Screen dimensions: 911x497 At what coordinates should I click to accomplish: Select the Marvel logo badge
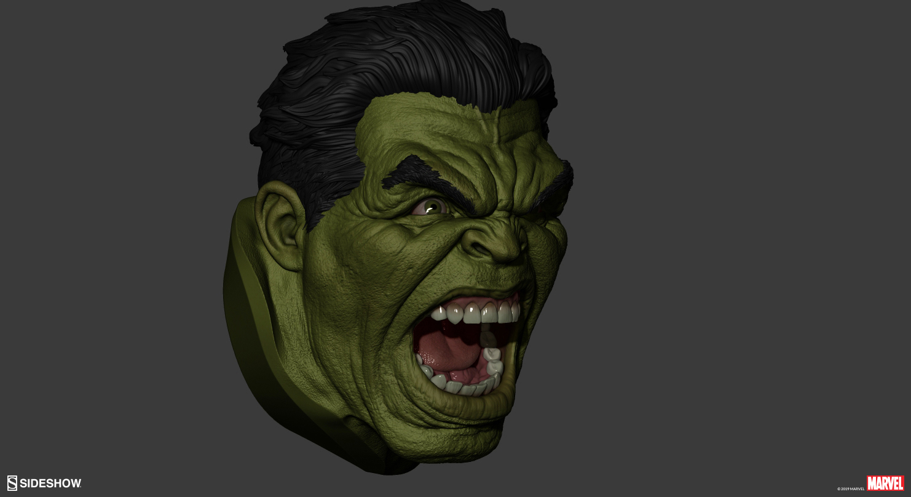click(884, 483)
